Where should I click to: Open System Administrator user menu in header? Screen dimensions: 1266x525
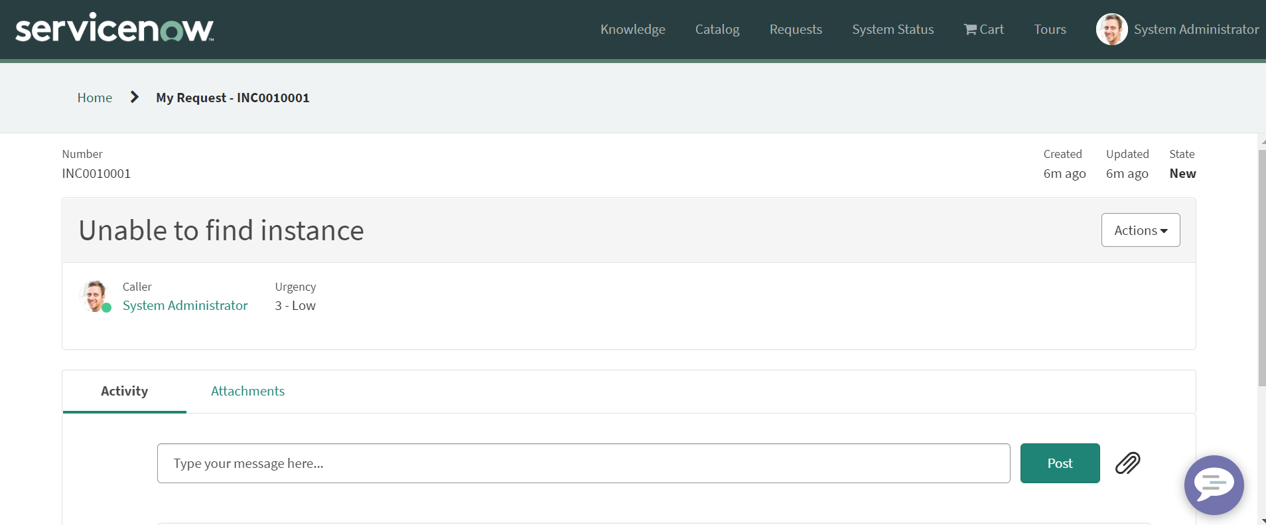coord(1196,29)
